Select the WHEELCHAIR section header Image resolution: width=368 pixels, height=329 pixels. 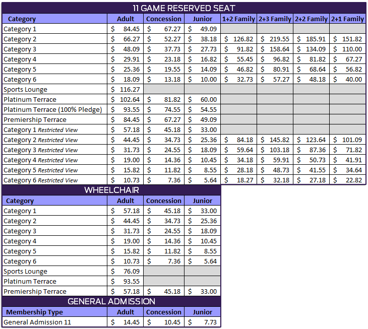(x=111, y=190)
